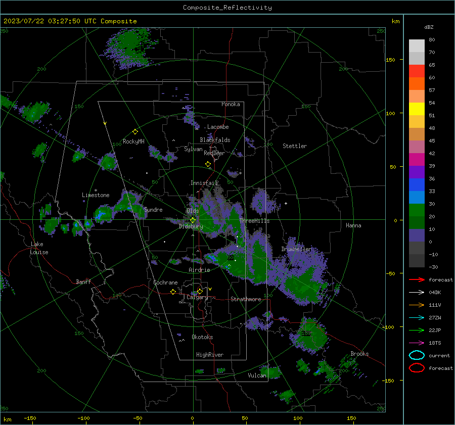Click the HighRiver town label
455x425 pixels.
coord(210,355)
